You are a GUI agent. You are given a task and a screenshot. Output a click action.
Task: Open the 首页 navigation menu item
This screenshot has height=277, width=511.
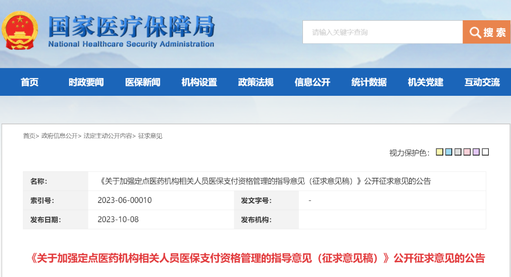click(30, 82)
